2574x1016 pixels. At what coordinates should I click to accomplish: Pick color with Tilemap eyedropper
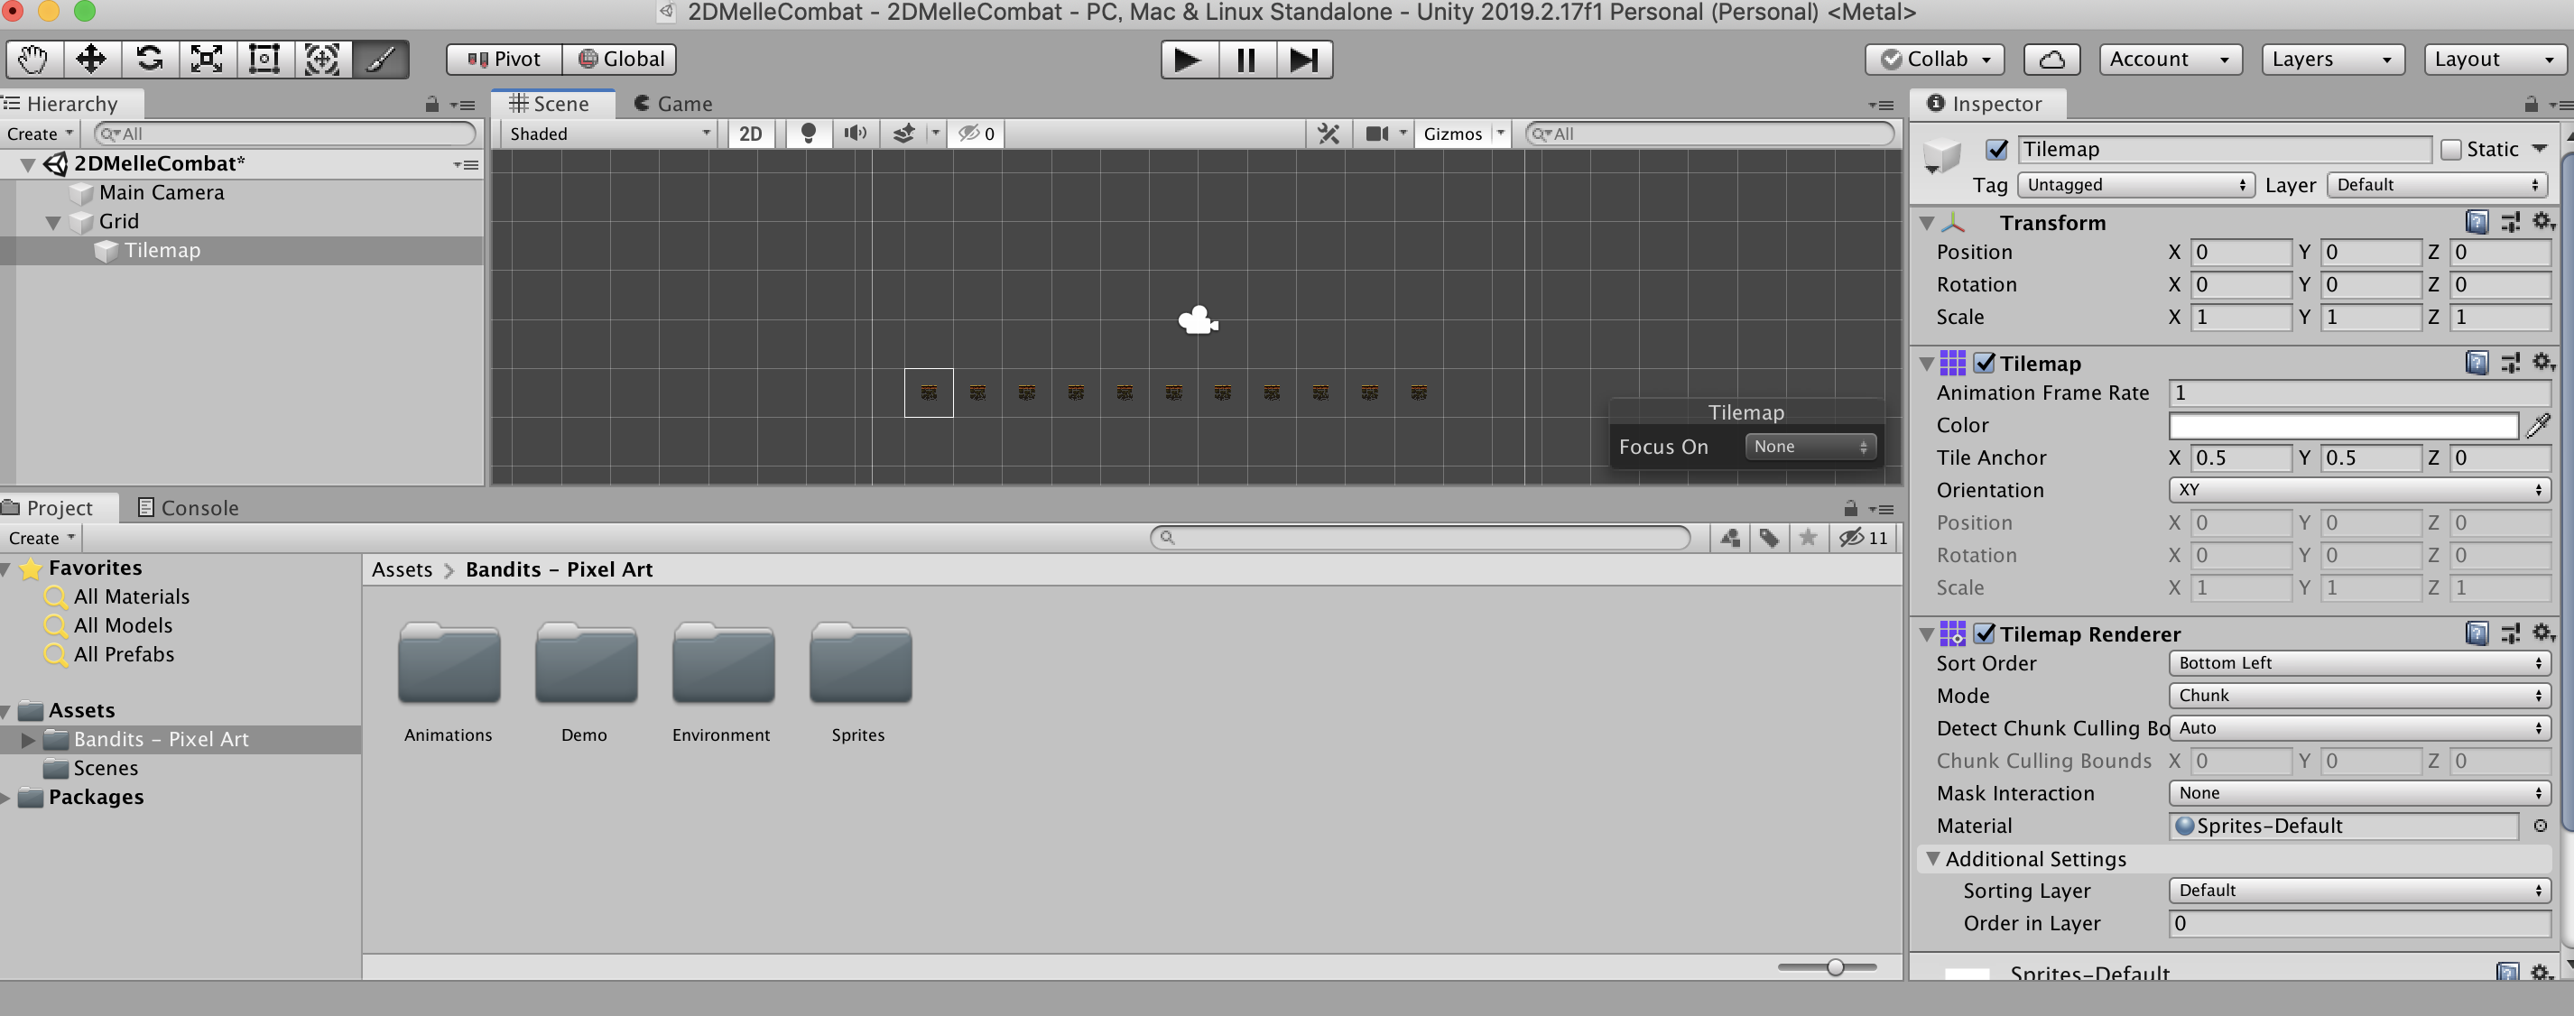pos(2538,426)
